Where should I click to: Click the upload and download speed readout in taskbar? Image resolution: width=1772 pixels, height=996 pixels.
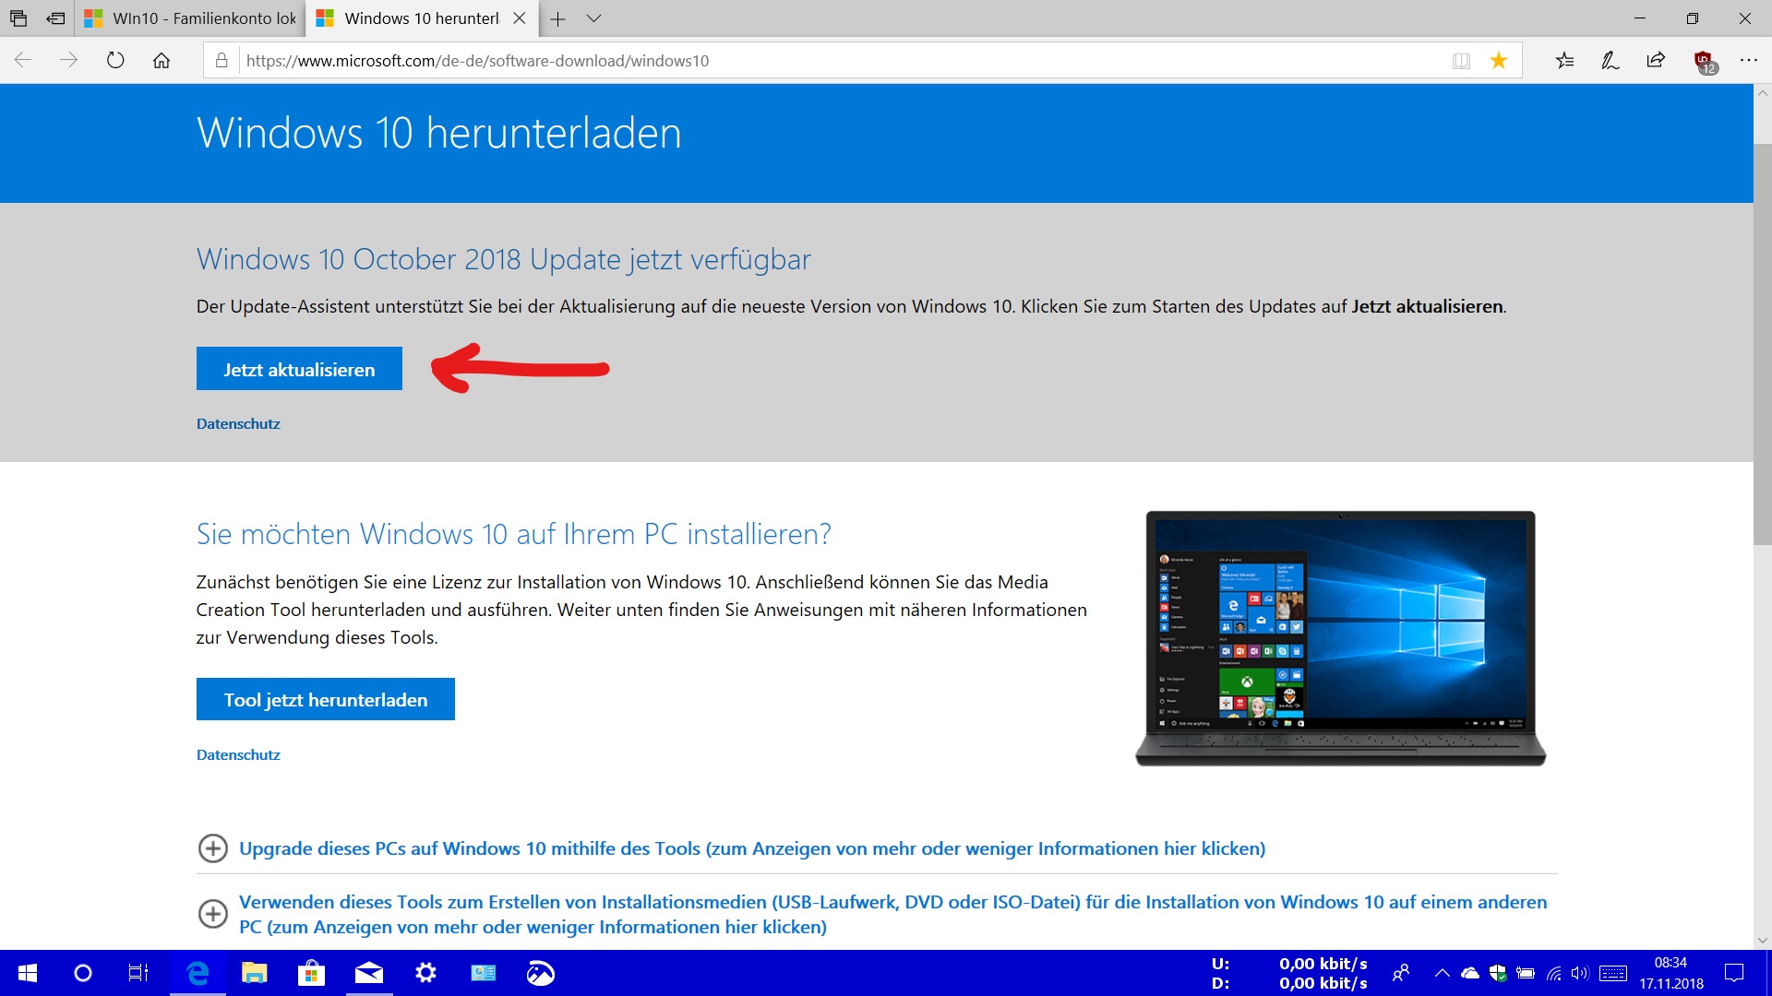(1290, 973)
